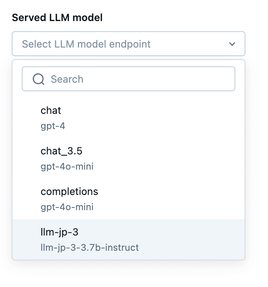
Task: Click the 'completions' title text
Action: point(69,191)
